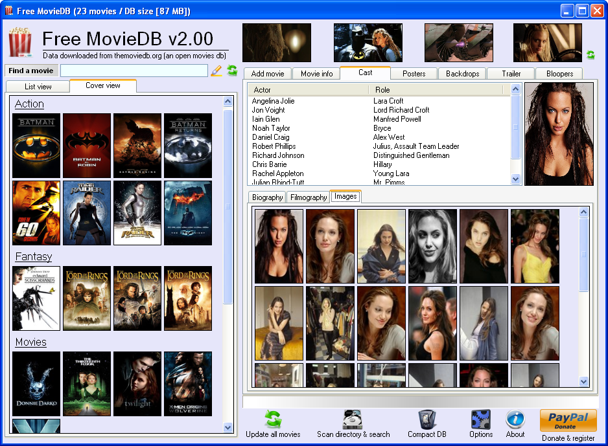This screenshot has height=446, width=608.
Task: Select the black-and-white Angelina Jolie photo
Action: click(x=432, y=246)
